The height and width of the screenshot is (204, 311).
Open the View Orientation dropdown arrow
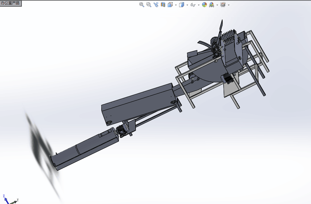(176, 5)
